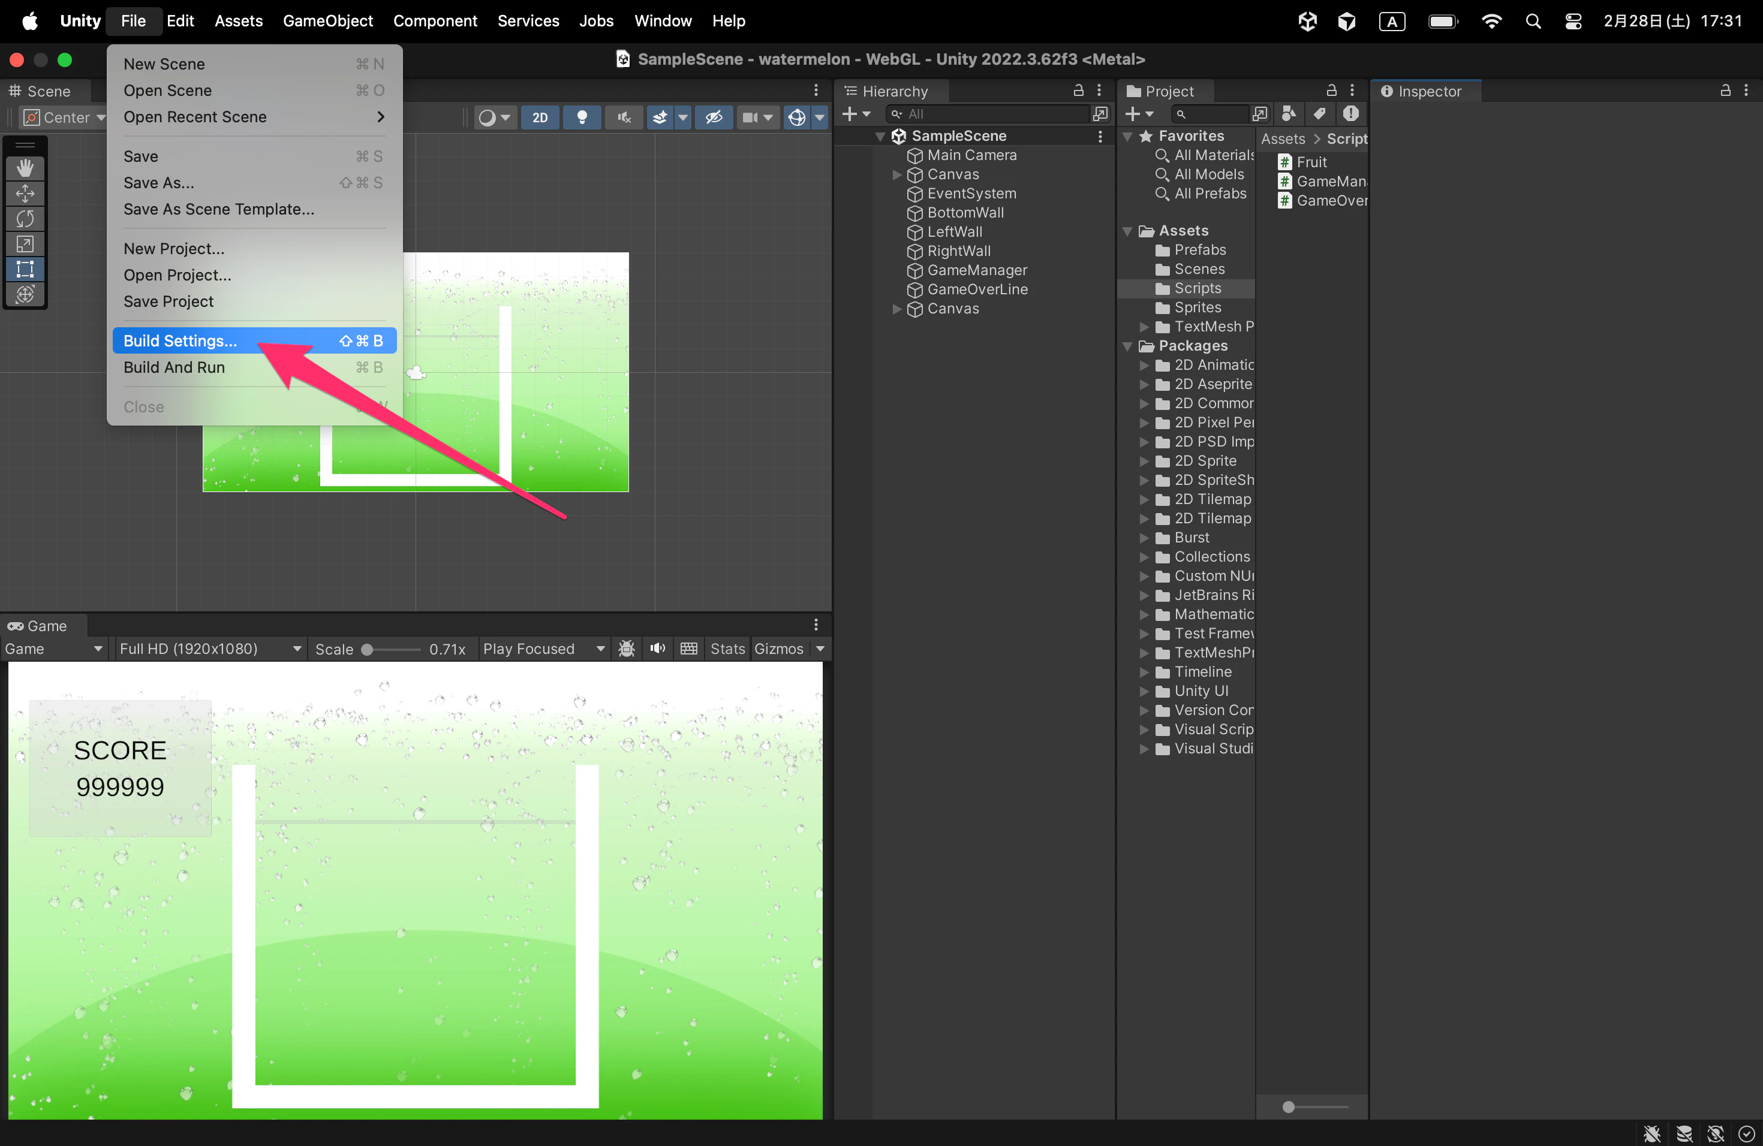Click Project Search by Type icon
This screenshot has height=1146, width=1763.
click(x=1289, y=114)
